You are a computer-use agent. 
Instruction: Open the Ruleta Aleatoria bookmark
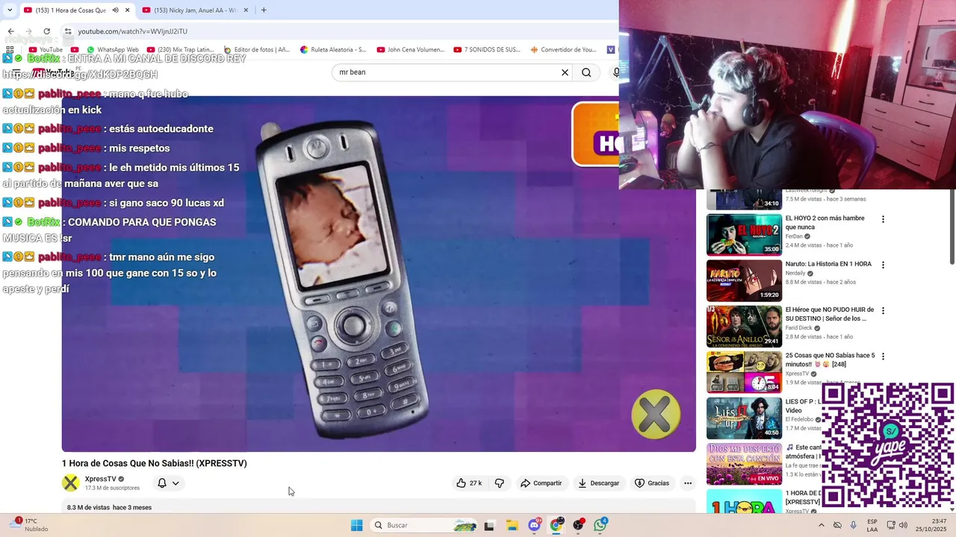click(x=333, y=50)
